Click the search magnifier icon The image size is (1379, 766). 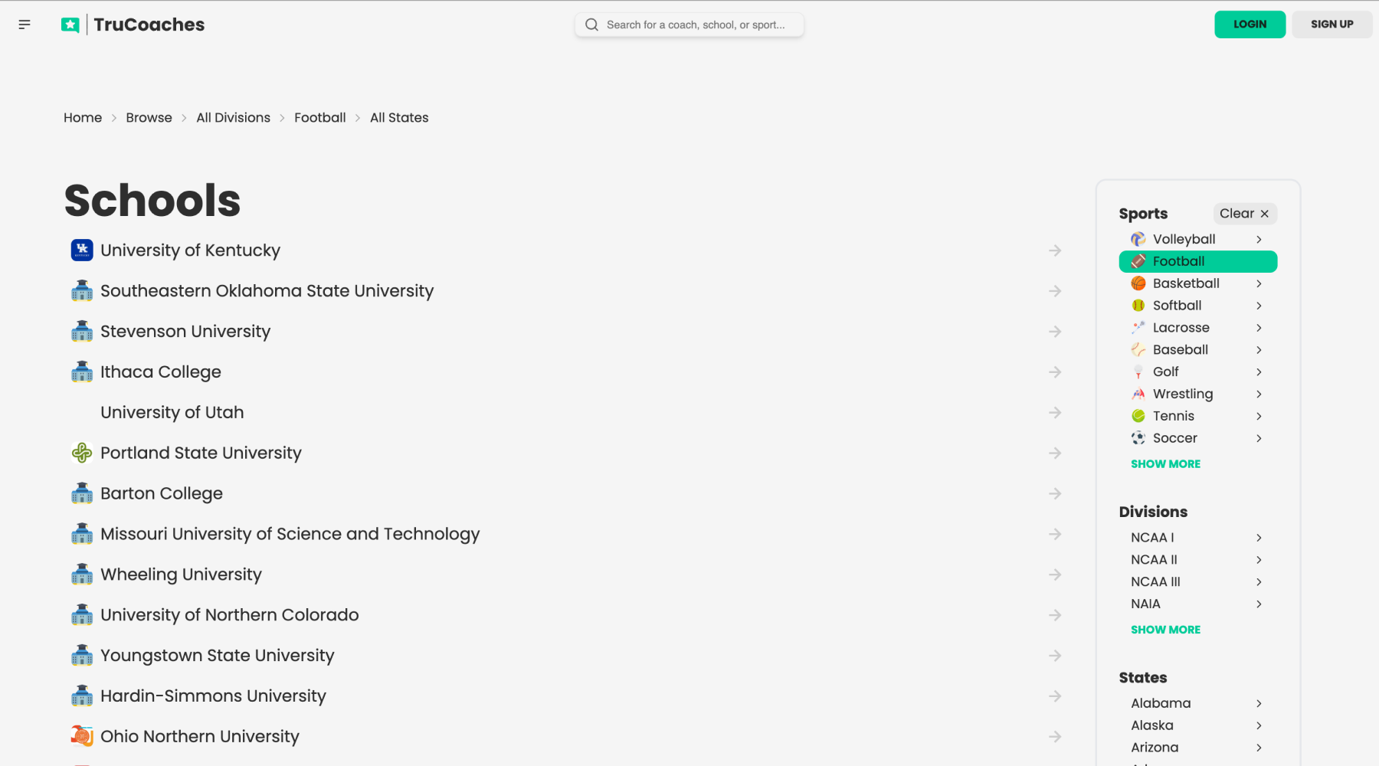pos(591,25)
